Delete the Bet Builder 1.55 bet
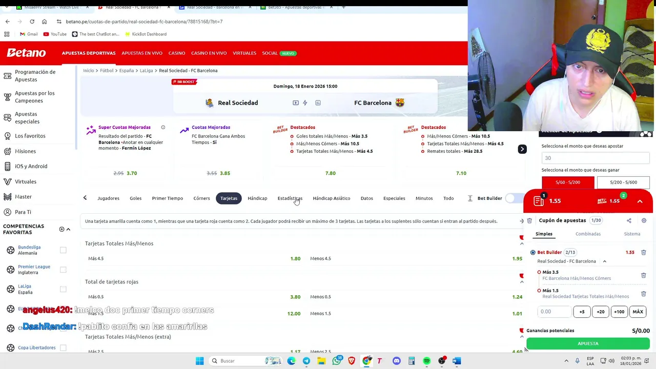656x369 pixels. click(x=643, y=252)
